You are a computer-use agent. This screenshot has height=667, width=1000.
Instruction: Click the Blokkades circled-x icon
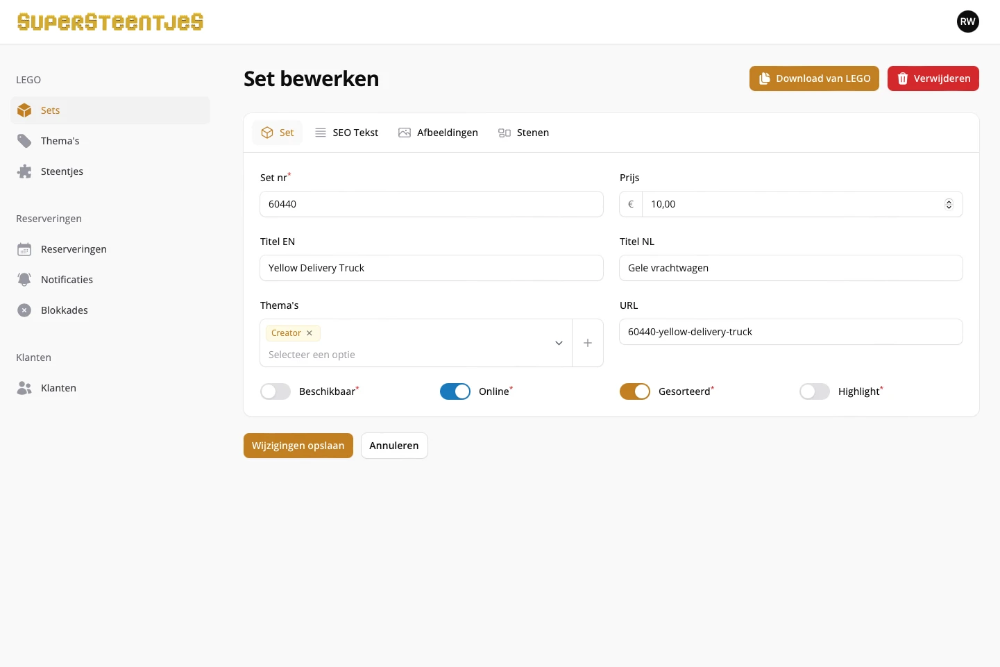click(24, 310)
